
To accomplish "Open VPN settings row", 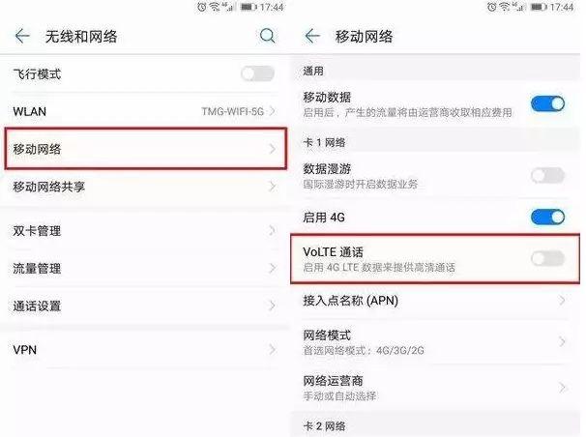I will pyautogui.click(x=145, y=350).
